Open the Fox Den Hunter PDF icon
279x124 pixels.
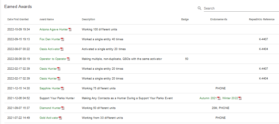(63, 39)
